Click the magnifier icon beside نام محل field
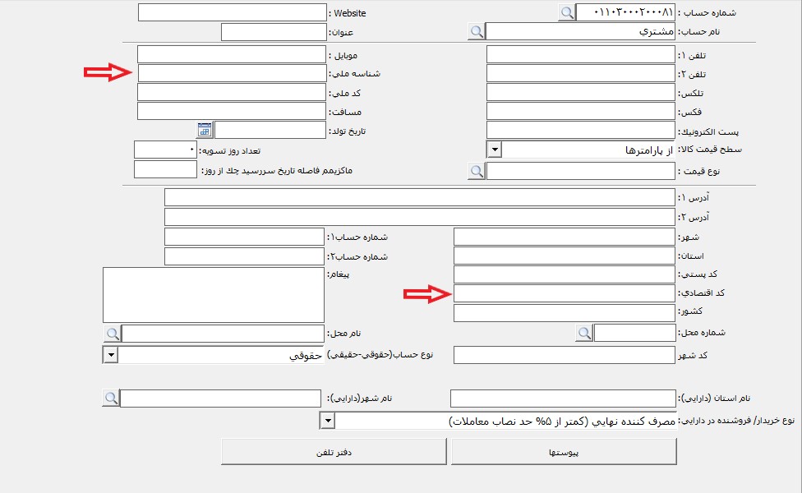 [112, 333]
